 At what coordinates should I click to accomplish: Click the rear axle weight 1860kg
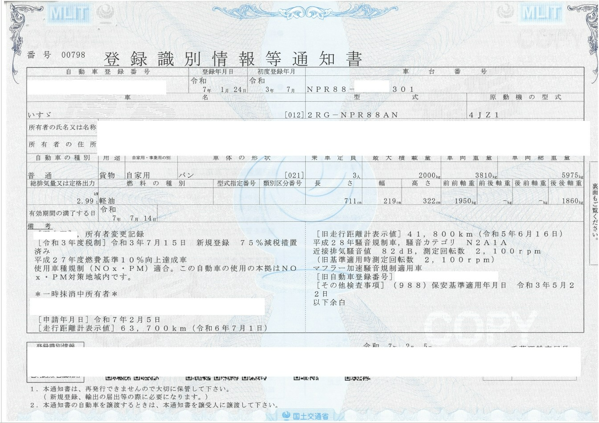pos(572,201)
